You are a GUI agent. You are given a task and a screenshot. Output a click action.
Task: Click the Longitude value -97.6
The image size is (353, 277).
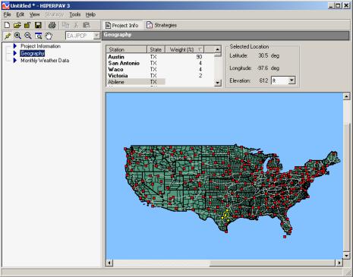pyautogui.click(x=263, y=68)
